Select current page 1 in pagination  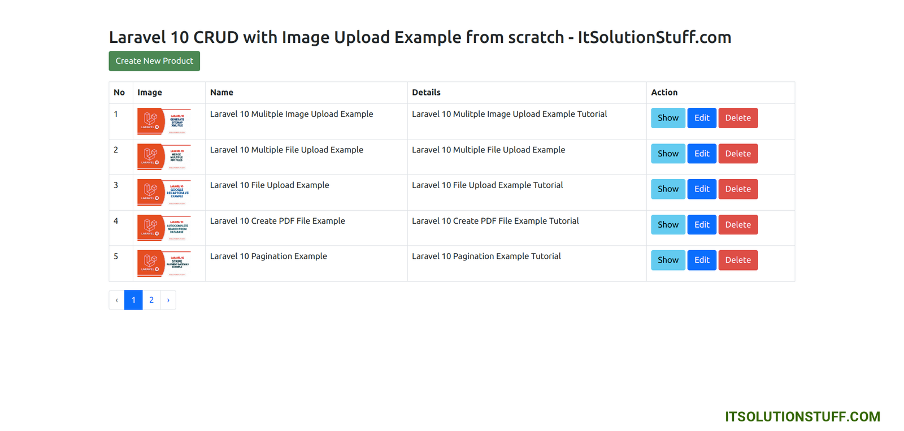(133, 300)
